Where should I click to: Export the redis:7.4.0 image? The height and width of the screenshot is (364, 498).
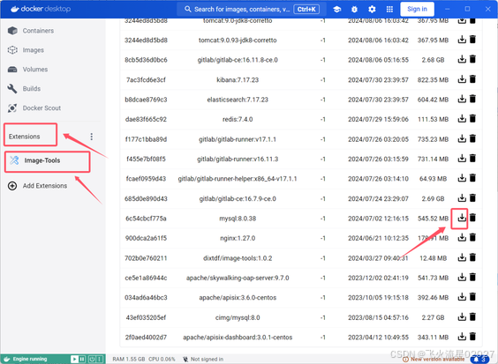coord(462,119)
